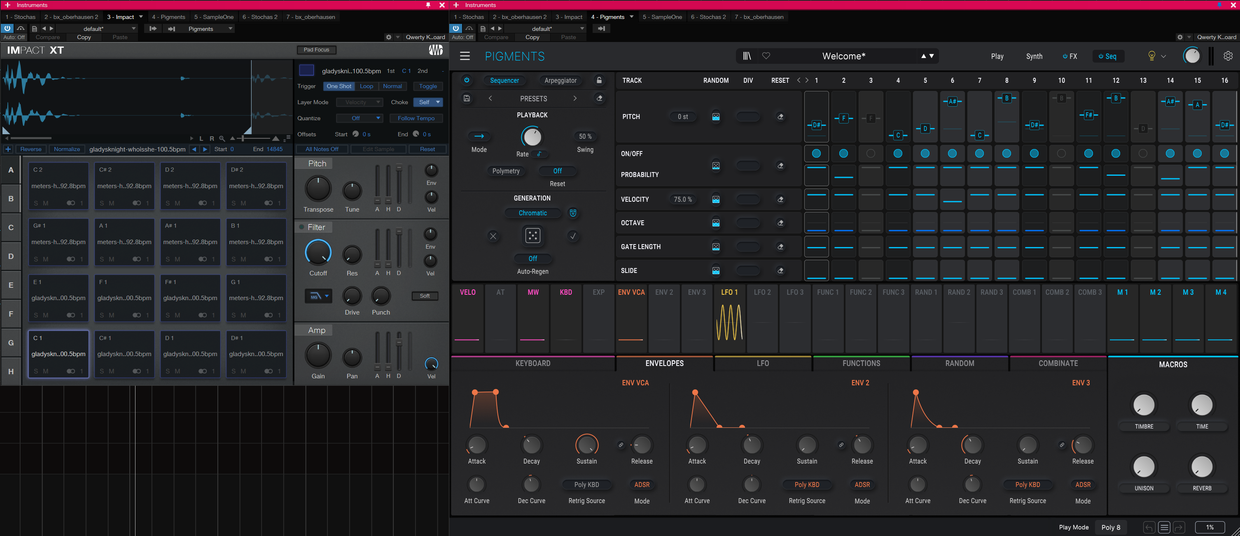Add a sample layer with plus icon

[x=8, y=149]
